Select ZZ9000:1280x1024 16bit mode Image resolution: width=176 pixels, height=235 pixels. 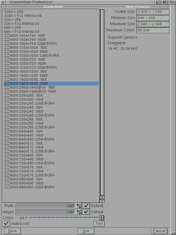point(51,52)
